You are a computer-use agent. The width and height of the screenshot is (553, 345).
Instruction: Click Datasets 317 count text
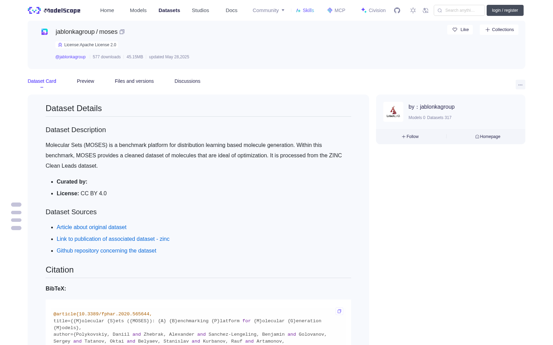tap(439, 118)
